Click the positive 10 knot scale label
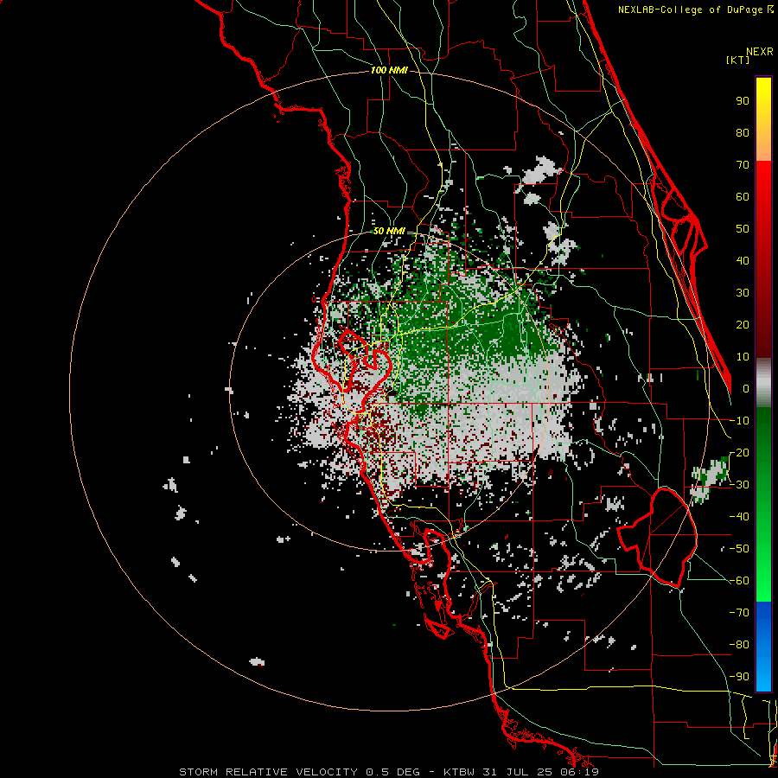Screen dimensions: 778x778 coord(743,357)
